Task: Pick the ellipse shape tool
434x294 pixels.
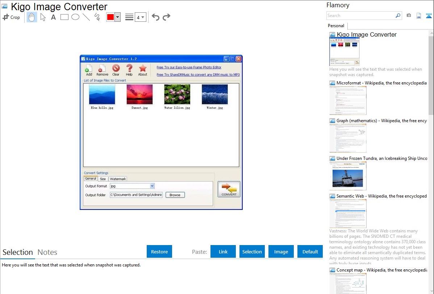Action: coord(75,17)
